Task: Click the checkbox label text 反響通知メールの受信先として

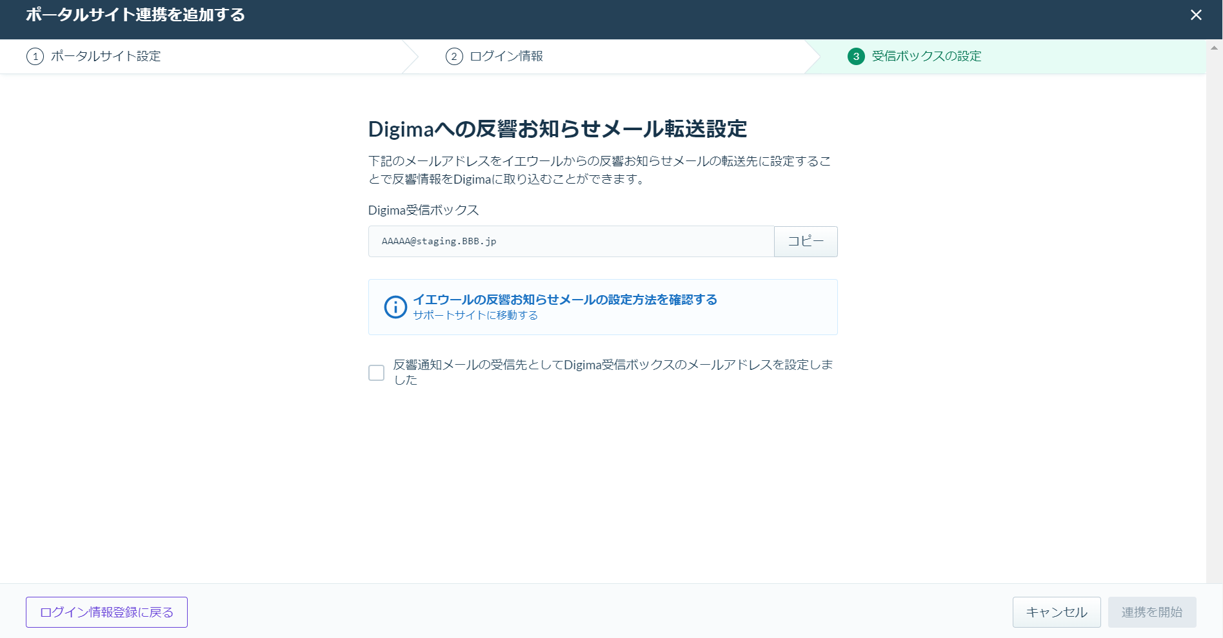Action: tap(613, 372)
